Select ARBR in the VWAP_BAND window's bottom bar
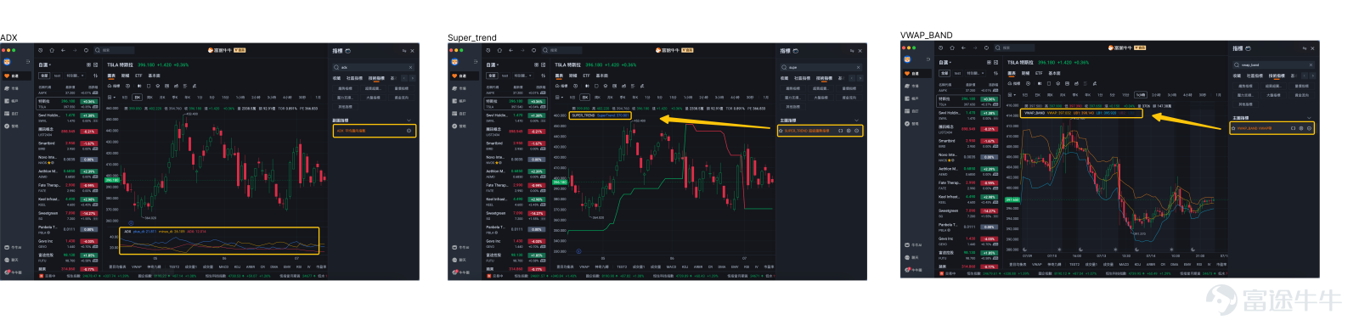The width and height of the screenshot is (1359, 331). tap(1151, 265)
